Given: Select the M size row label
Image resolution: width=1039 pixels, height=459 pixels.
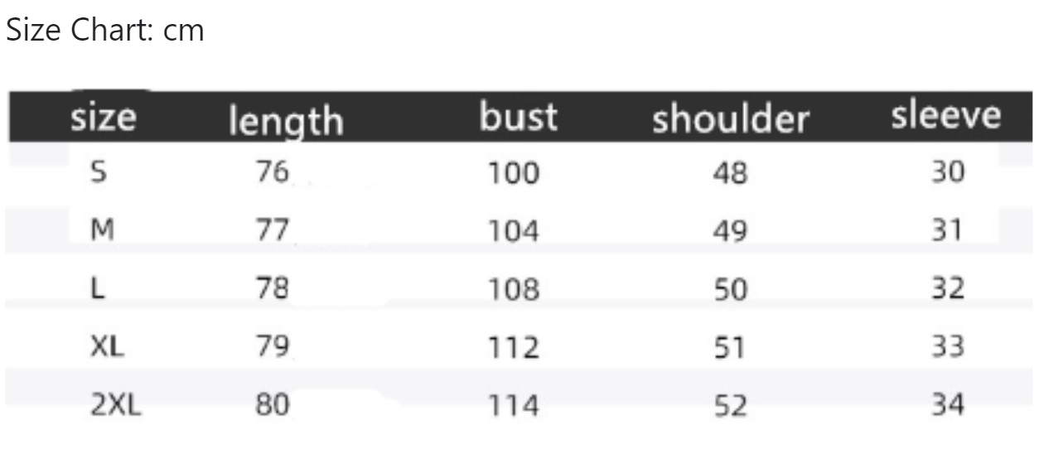Looking at the screenshot, I should [102, 229].
